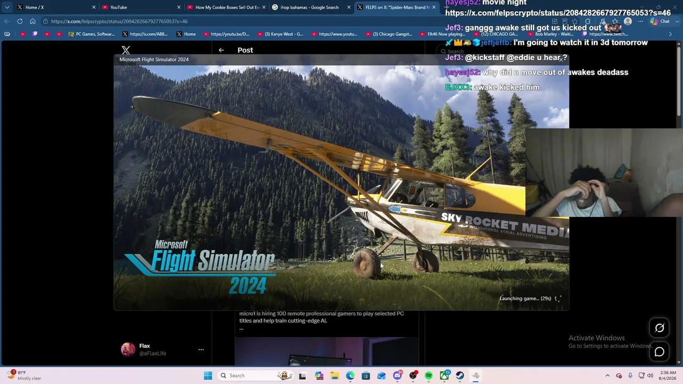
Task: Click the X logo in the sidebar
Action: coord(126,50)
